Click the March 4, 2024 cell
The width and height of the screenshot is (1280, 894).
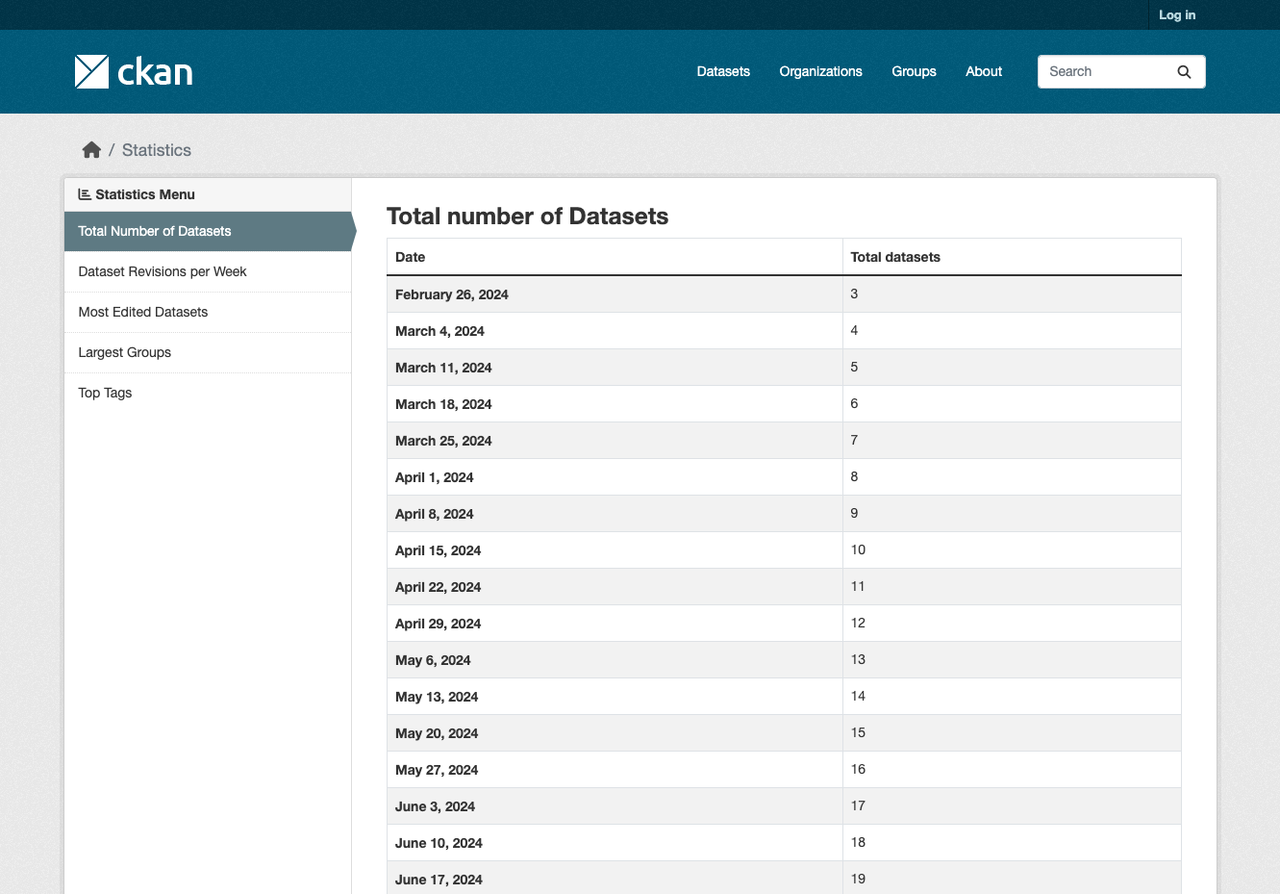pyautogui.click(x=615, y=331)
